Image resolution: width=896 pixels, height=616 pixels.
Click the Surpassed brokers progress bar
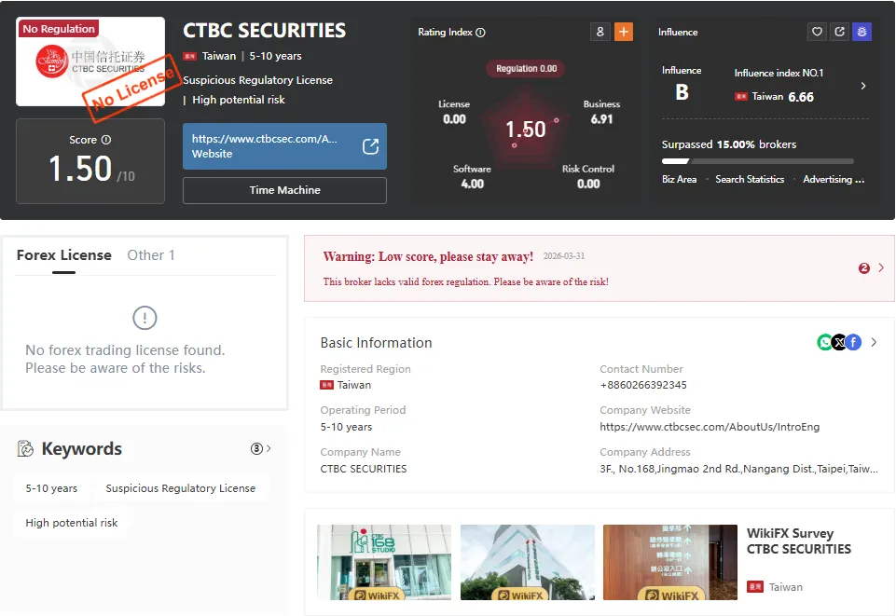(x=758, y=161)
